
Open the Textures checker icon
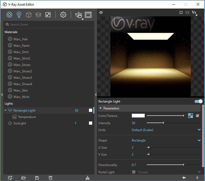click(48, 15)
